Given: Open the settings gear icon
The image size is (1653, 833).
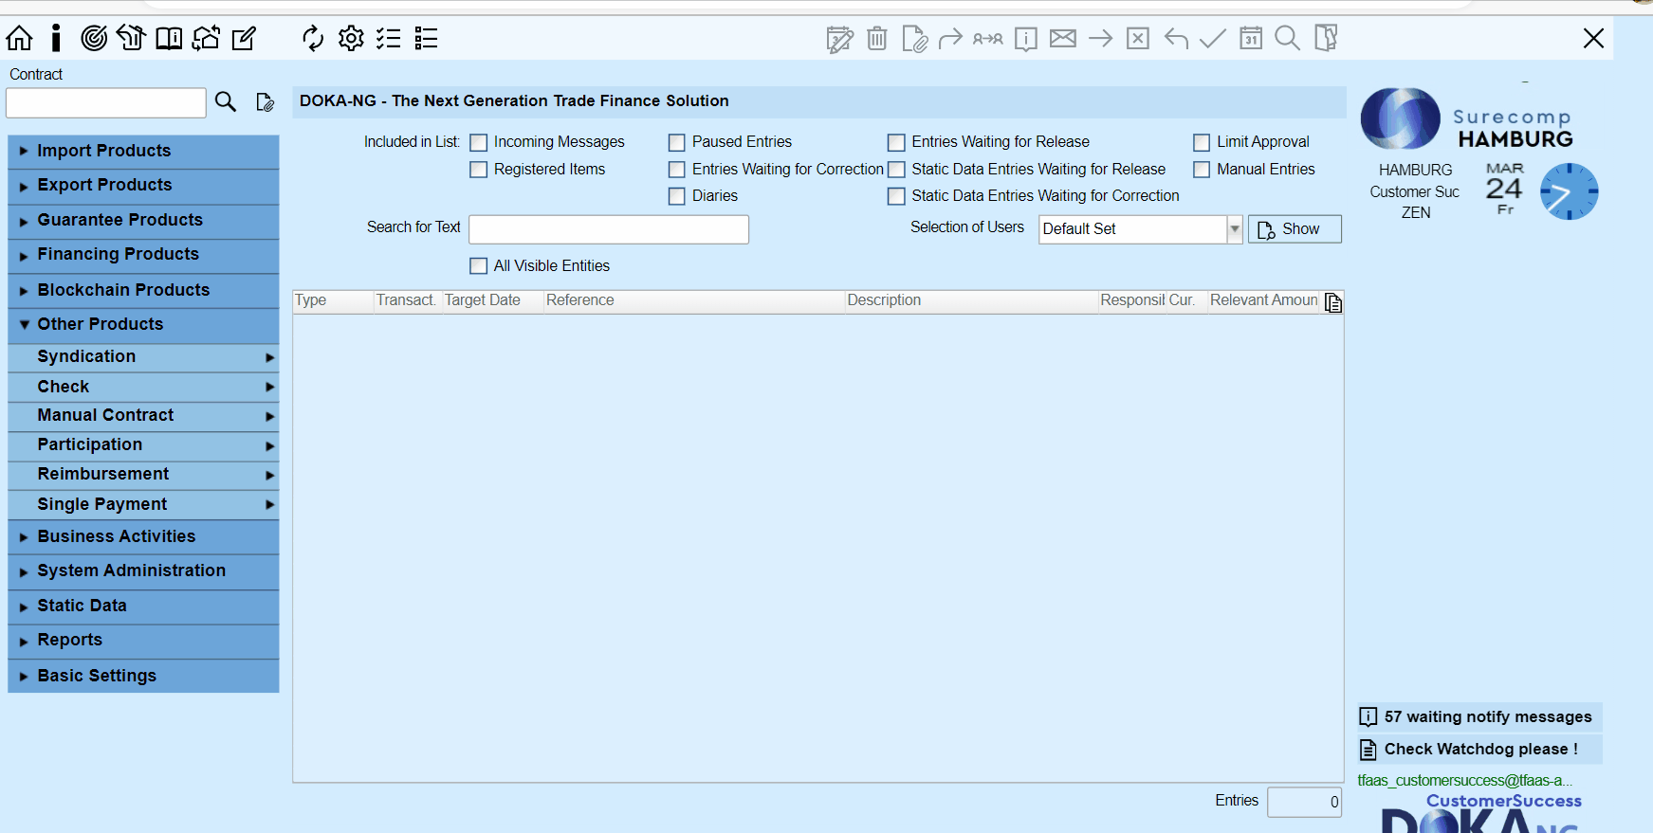Looking at the screenshot, I should [351, 38].
